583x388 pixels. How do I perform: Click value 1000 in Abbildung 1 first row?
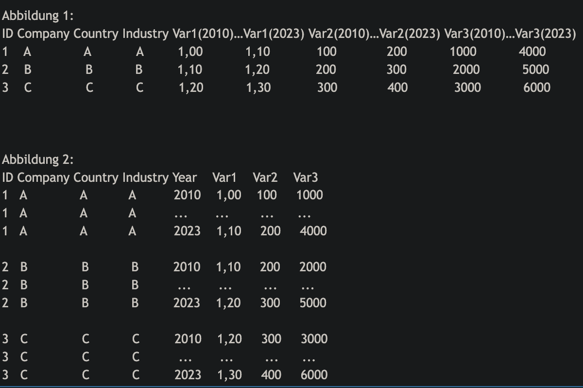(463, 52)
